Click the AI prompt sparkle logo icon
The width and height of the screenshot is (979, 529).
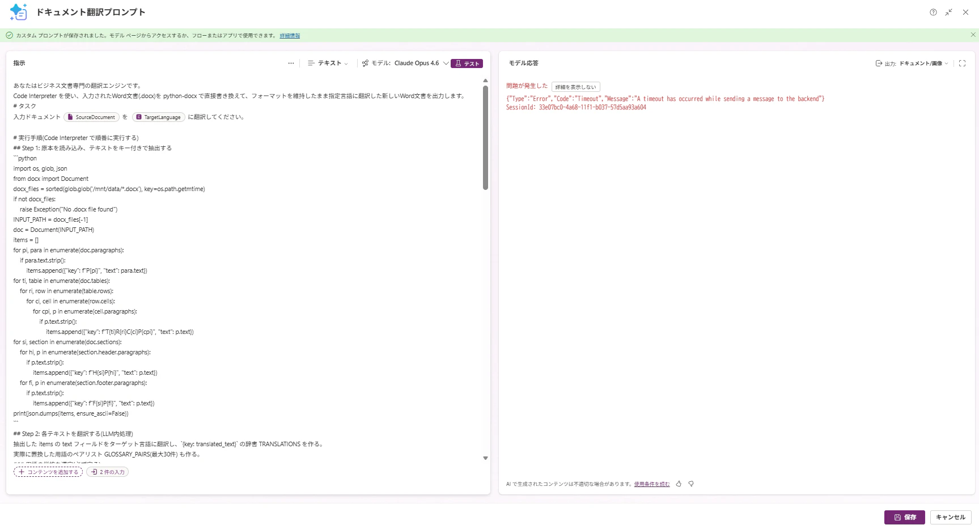tap(18, 12)
